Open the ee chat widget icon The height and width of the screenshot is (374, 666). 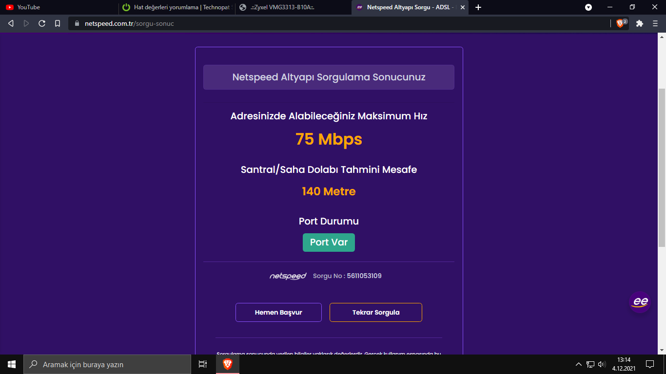pyautogui.click(x=640, y=302)
